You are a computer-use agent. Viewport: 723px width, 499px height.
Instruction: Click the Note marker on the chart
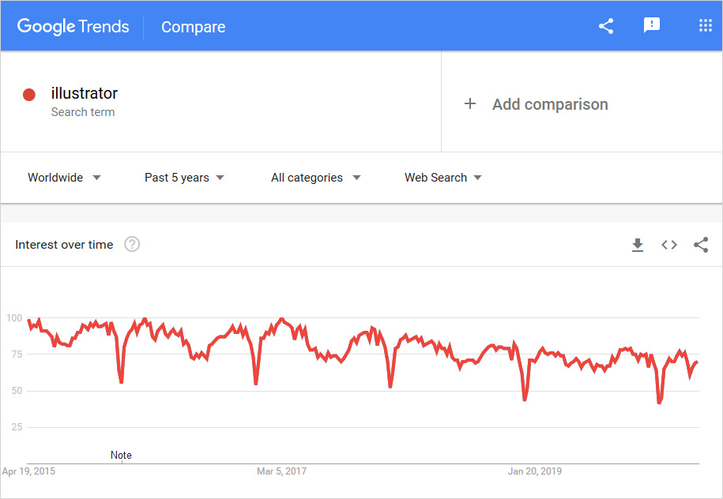pyautogui.click(x=121, y=455)
